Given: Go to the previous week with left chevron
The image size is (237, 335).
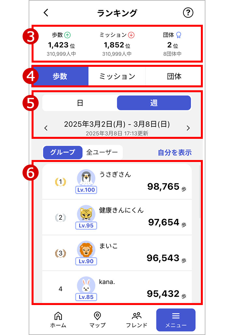Looking at the screenshot, I should coord(47,128).
